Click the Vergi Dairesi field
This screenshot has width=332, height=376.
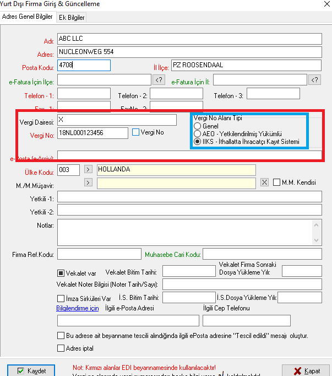[117, 120]
